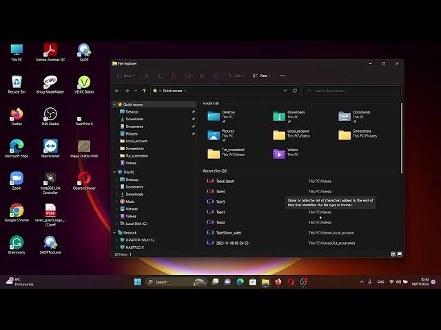This screenshot has height=330, width=441.
Task: Open Task View from the taskbar
Action: (x=215, y=282)
